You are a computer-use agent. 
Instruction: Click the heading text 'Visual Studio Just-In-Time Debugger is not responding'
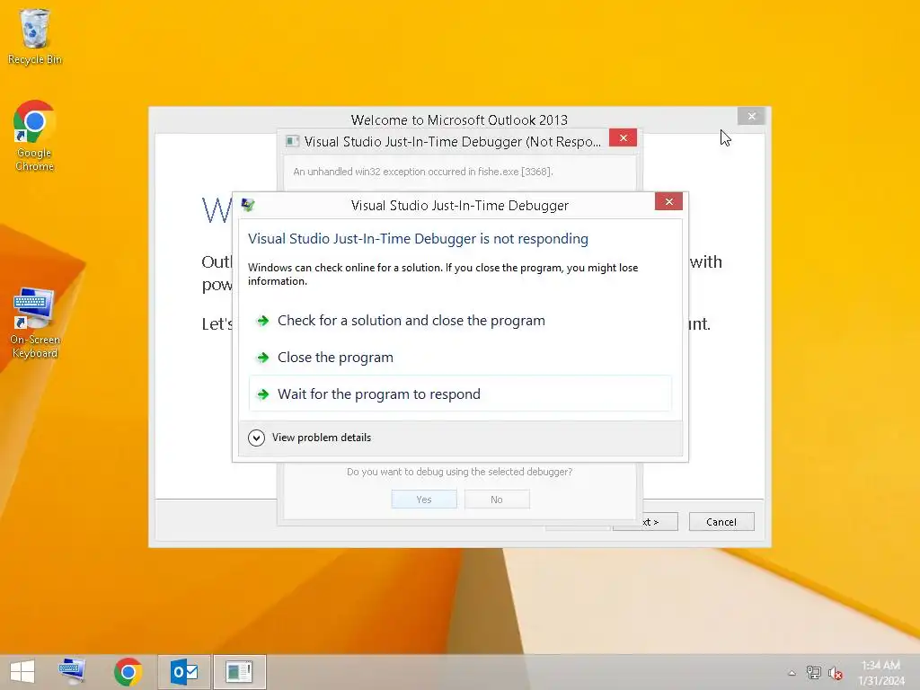point(418,239)
